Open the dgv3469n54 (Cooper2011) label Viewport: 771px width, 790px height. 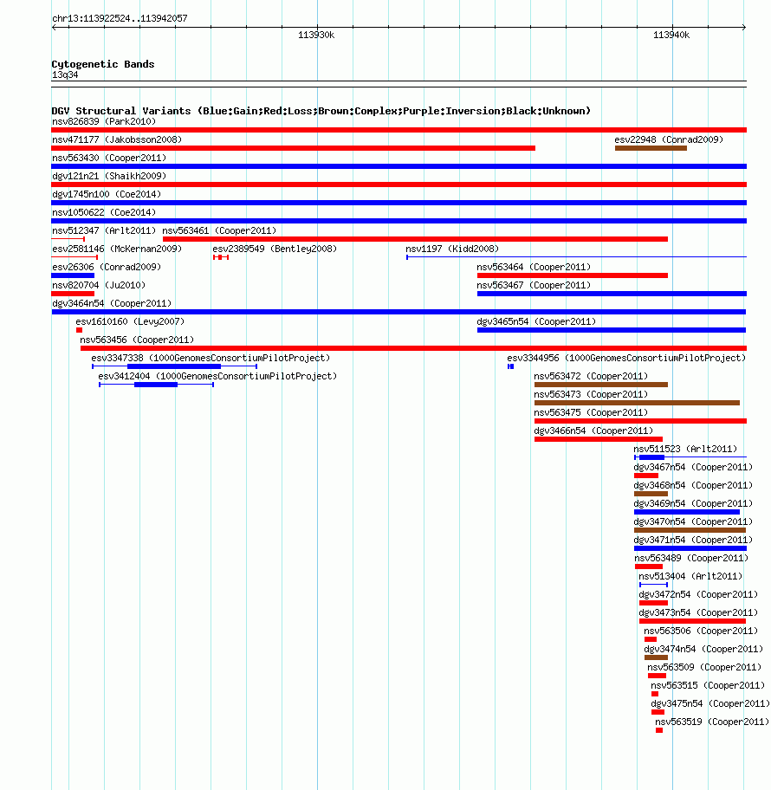click(x=693, y=503)
